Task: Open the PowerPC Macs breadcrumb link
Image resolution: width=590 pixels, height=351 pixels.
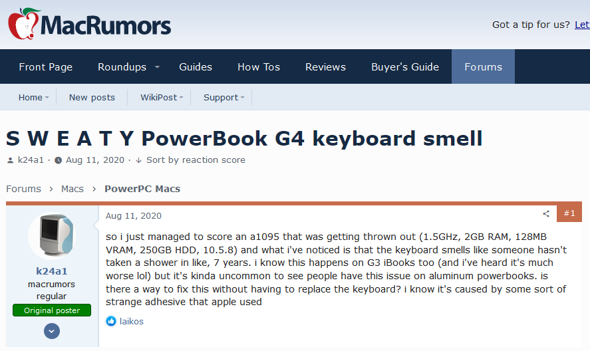Action: (x=142, y=189)
